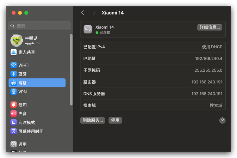Click the Xiaomi 14 network interface icon
The image size is (237, 158).
tap(88, 29)
